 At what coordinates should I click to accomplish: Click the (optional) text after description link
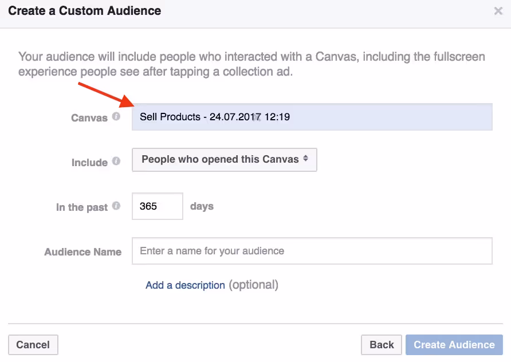[254, 285]
